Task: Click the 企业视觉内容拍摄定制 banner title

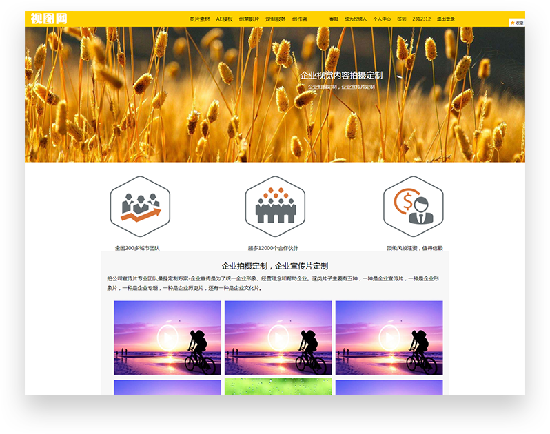Action: 341,75
